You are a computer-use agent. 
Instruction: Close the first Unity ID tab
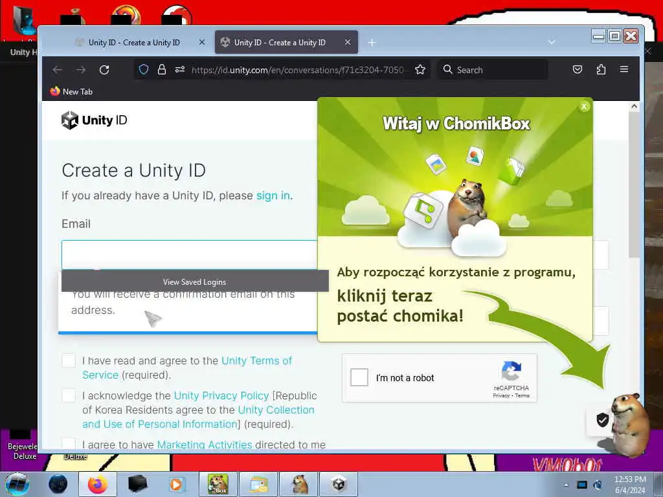point(202,42)
